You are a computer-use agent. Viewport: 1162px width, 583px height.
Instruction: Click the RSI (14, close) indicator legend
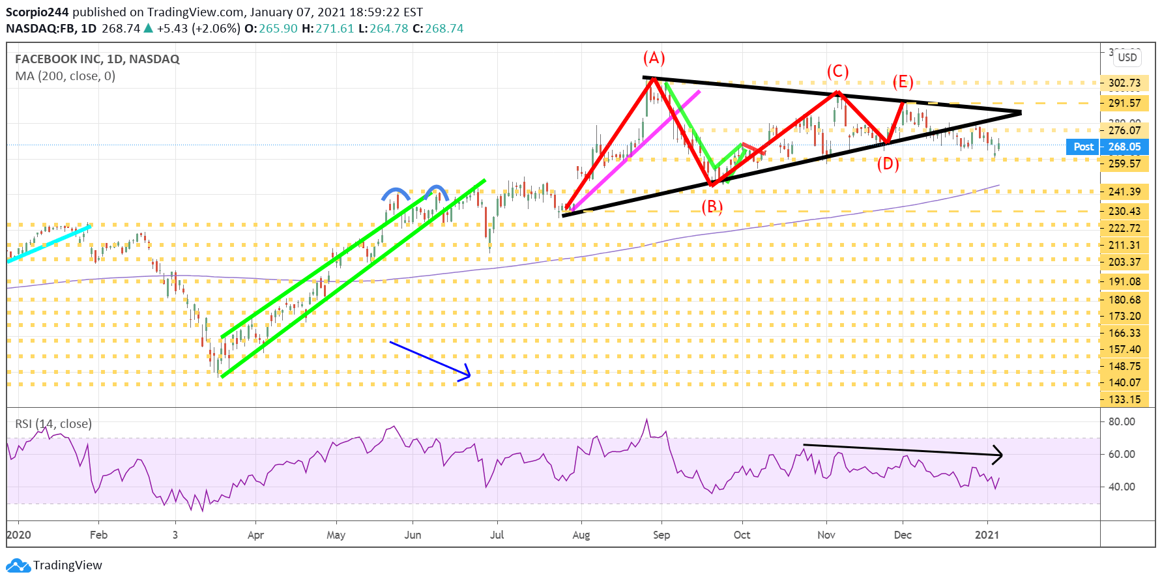pos(53,423)
